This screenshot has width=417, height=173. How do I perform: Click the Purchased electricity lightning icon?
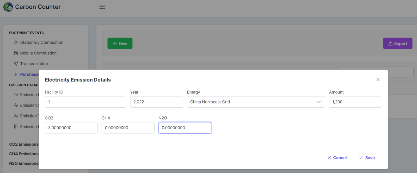16,75
